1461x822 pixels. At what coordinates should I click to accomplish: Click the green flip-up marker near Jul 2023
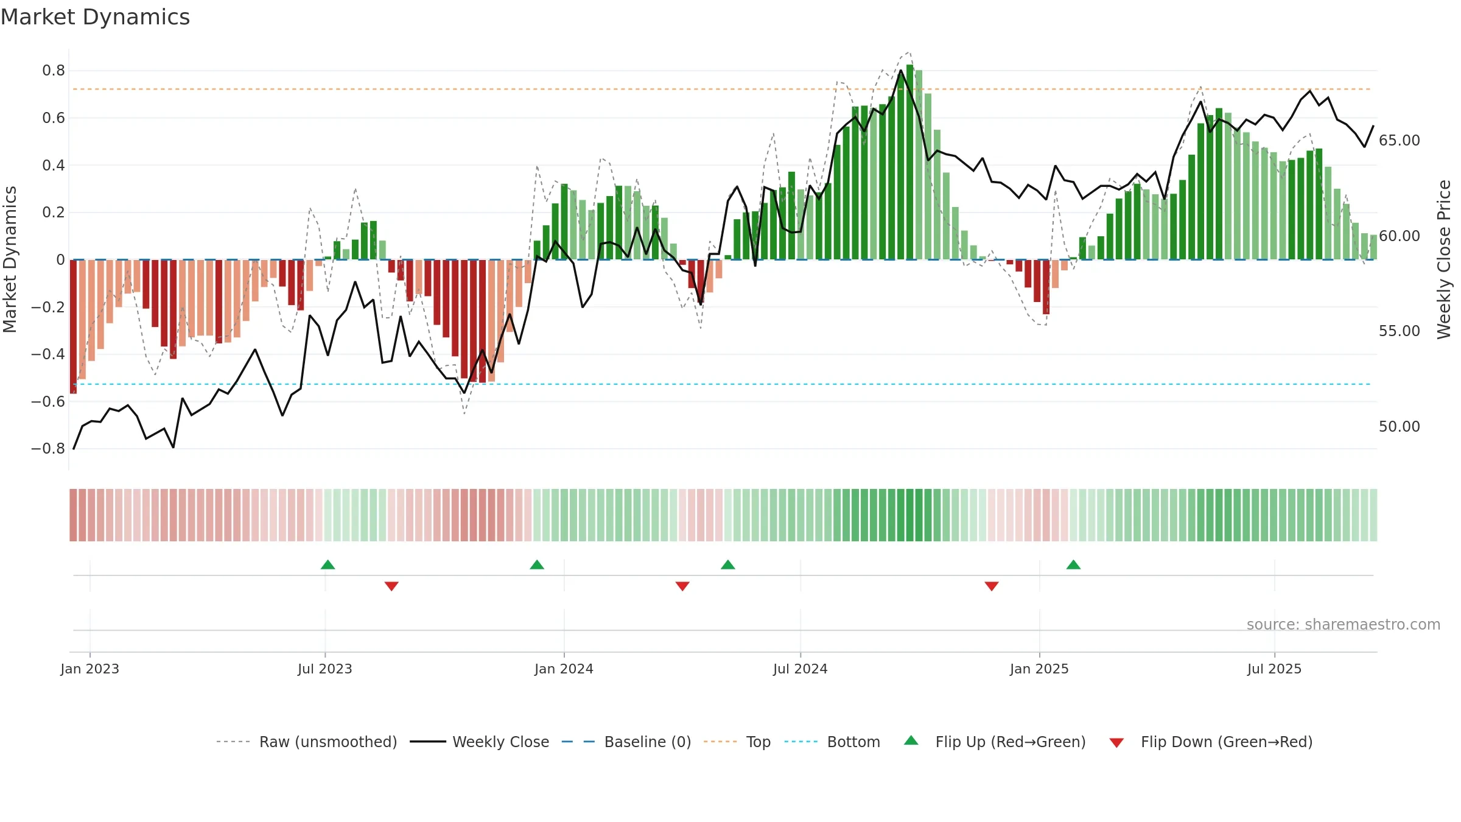pyautogui.click(x=328, y=564)
